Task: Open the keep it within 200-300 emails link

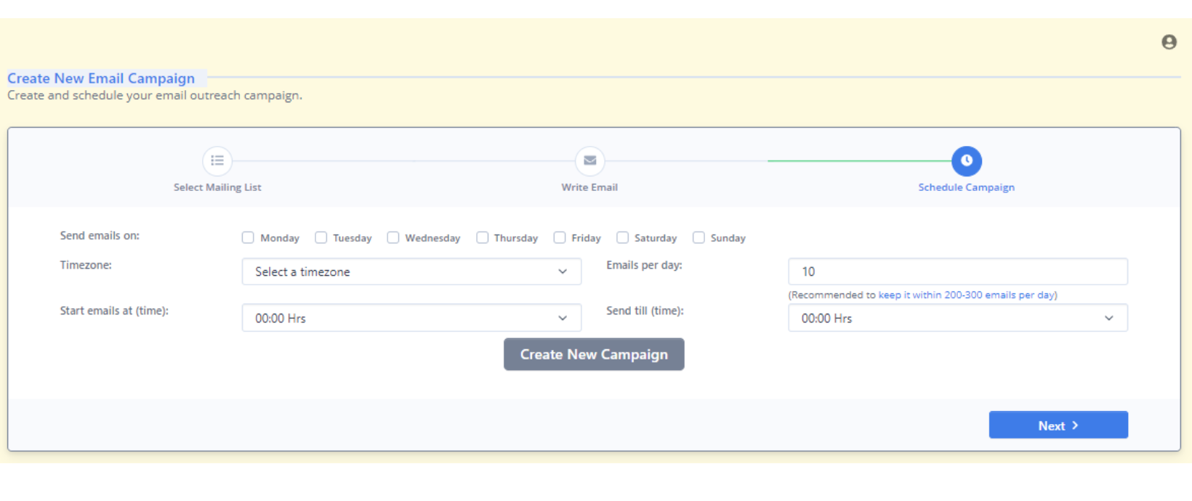Action: click(966, 295)
